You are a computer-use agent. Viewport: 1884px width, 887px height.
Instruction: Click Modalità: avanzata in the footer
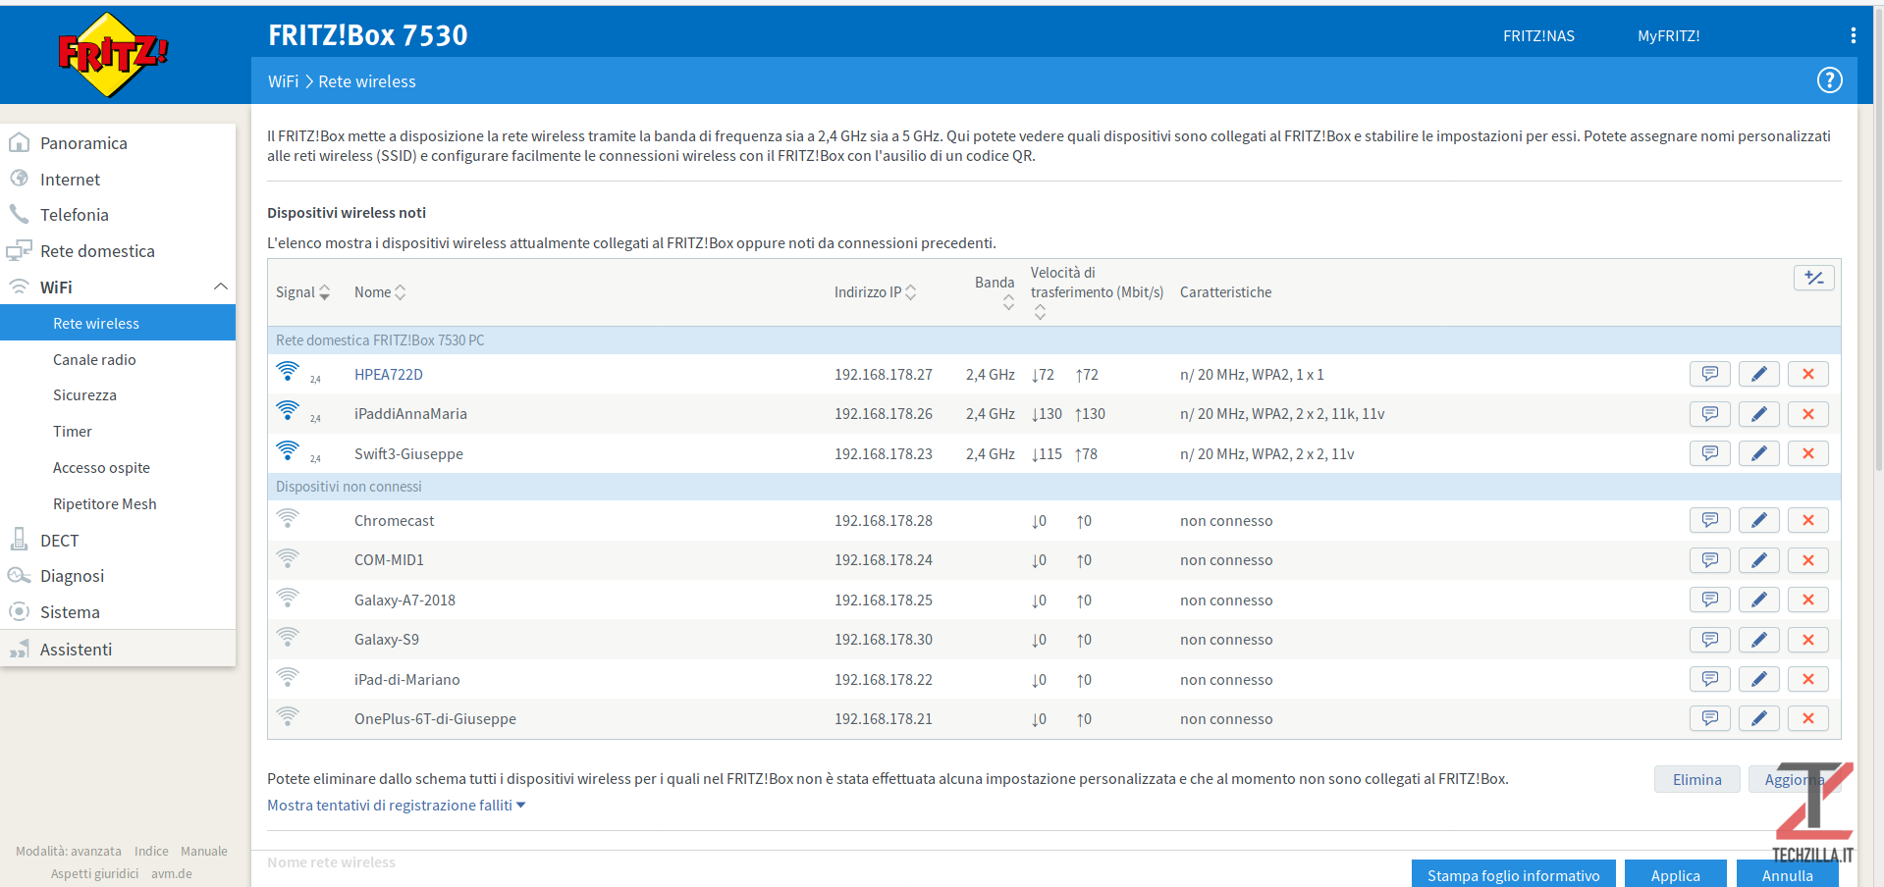69,852
